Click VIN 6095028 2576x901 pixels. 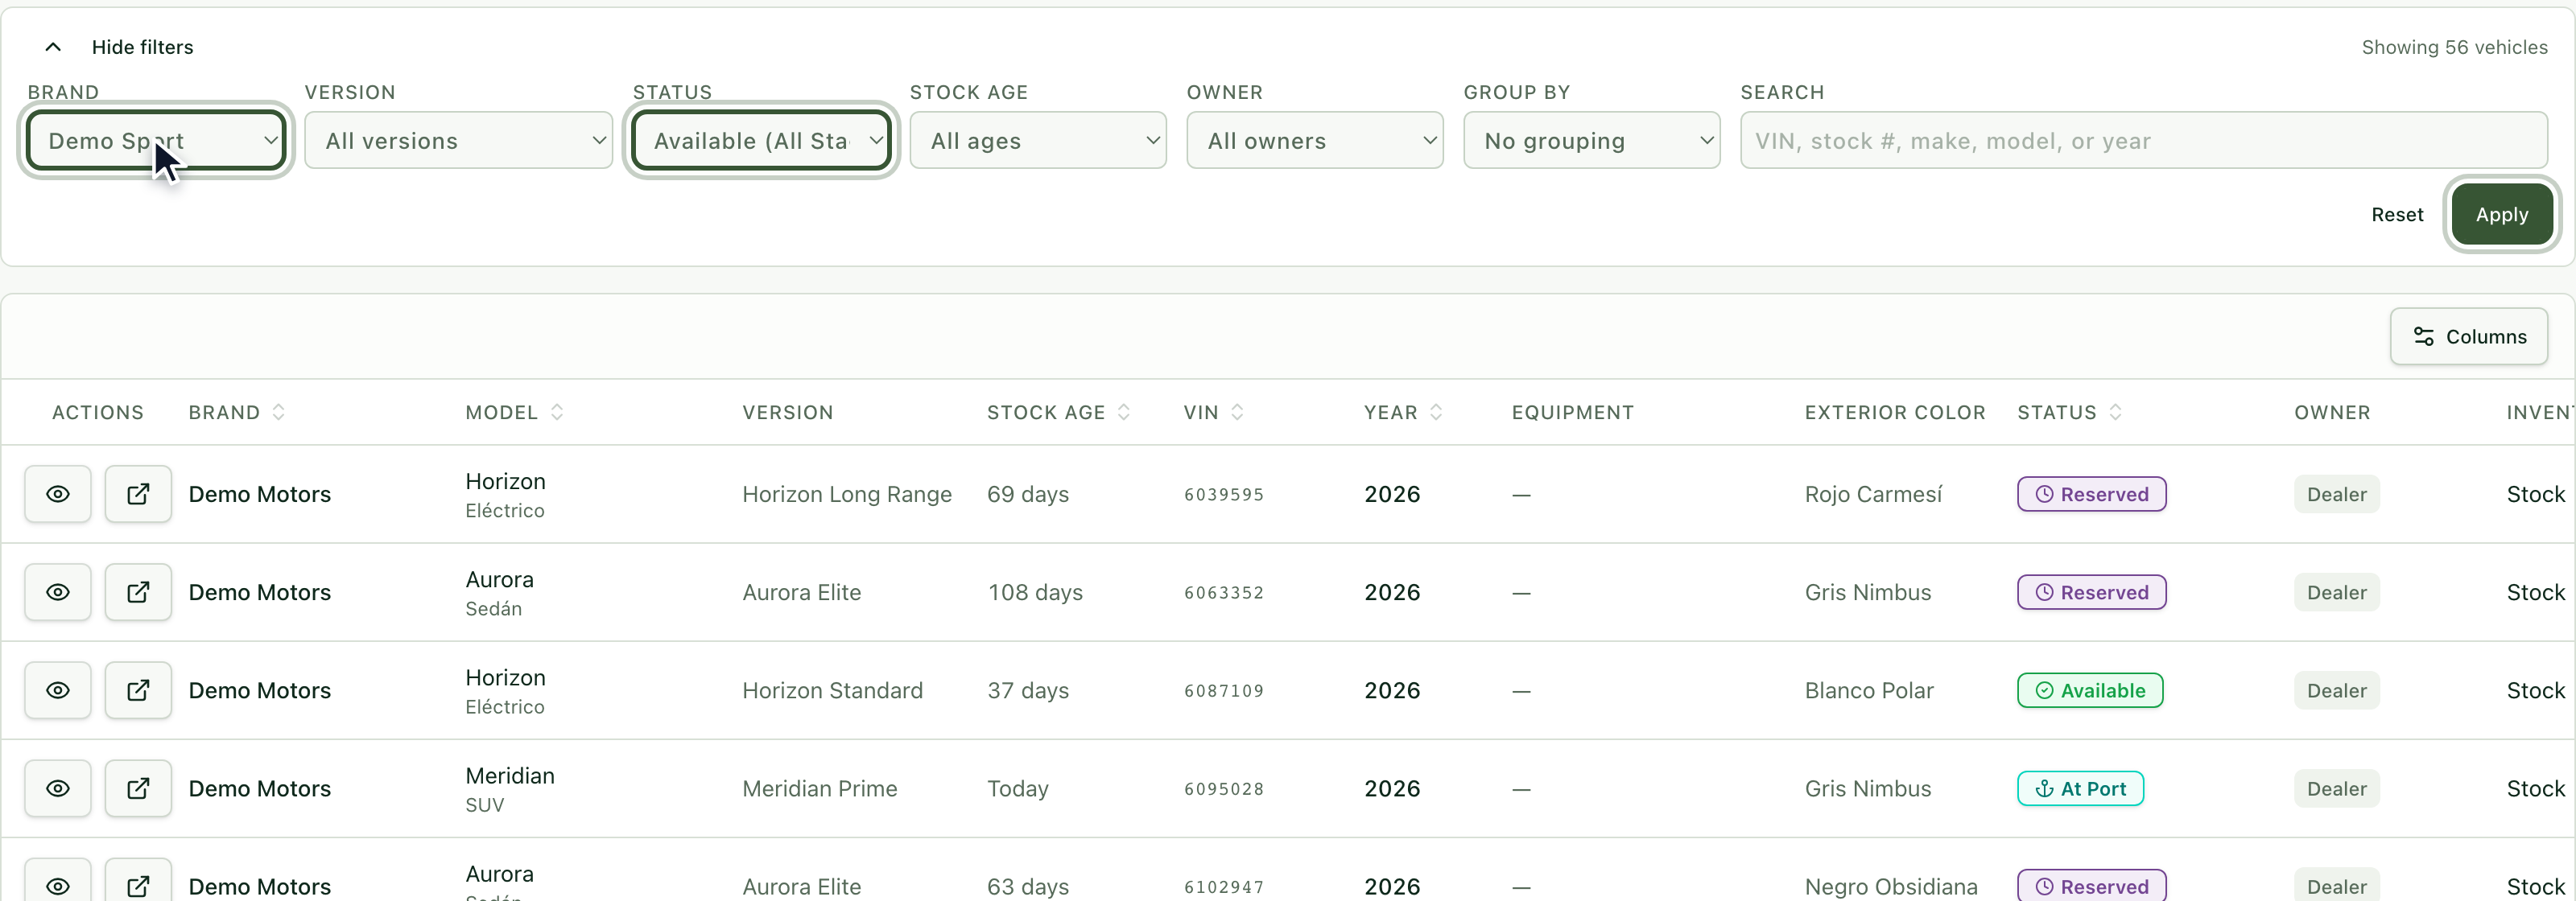coord(1223,789)
